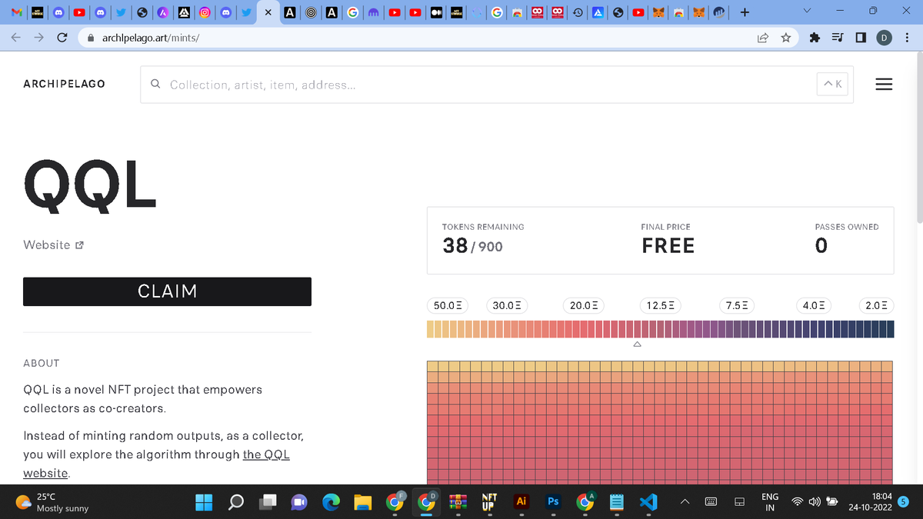The width and height of the screenshot is (923, 519).
Task: Click the PASSES OWNED label
Action: [x=846, y=227]
